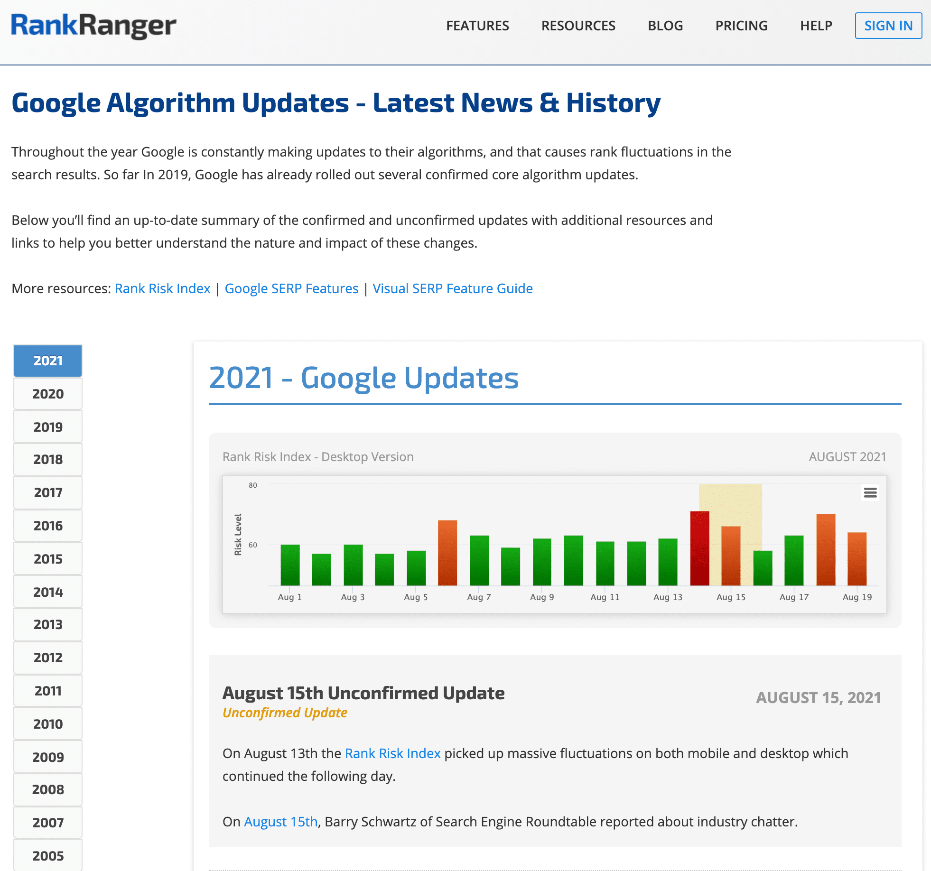Open the PRICING page
The height and width of the screenshot is (871, 931).
741,26
